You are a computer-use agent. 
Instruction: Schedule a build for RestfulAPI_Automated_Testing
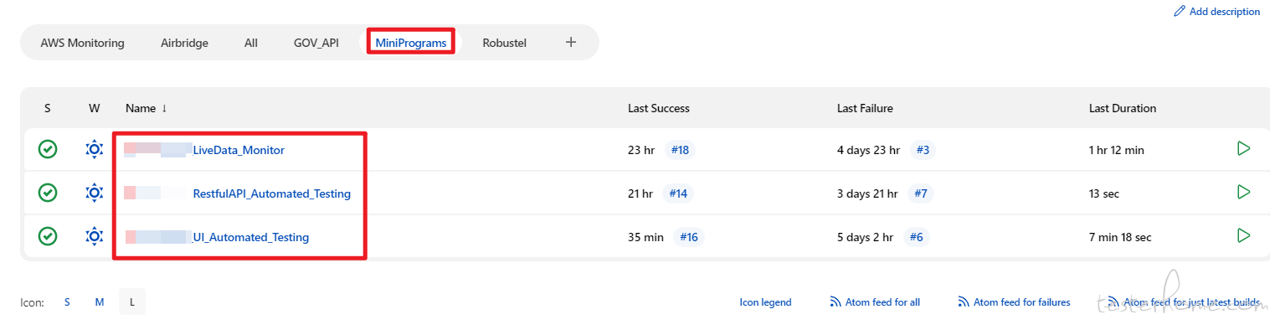[x=1243, y=193]
